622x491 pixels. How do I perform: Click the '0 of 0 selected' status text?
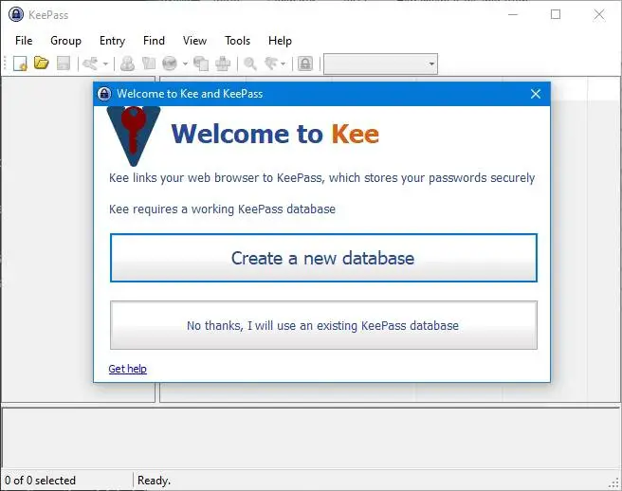coord(40,481)
